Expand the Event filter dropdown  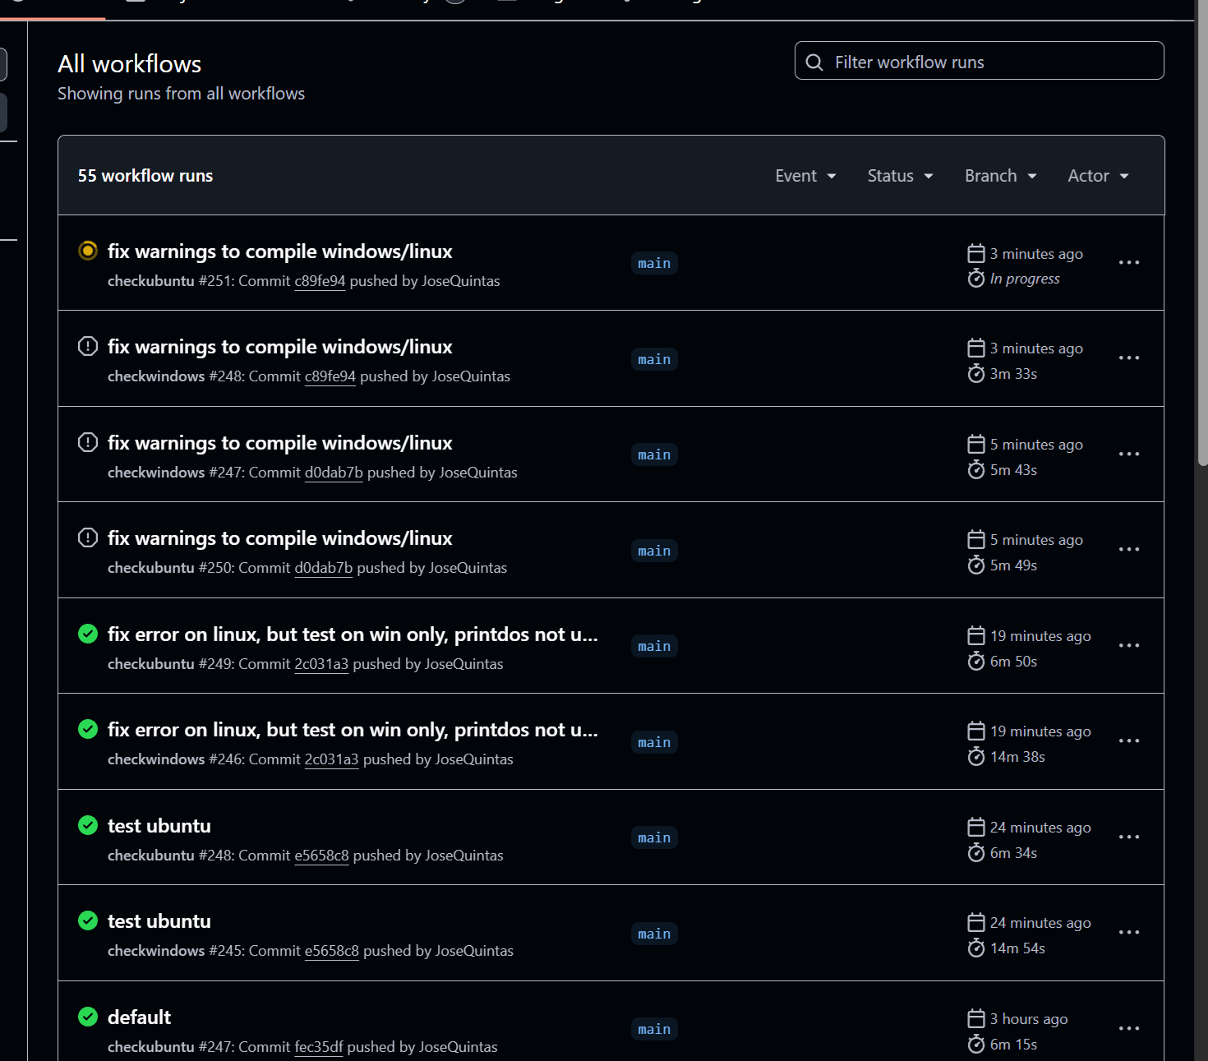pyautogui.click(x=805, y=176)
